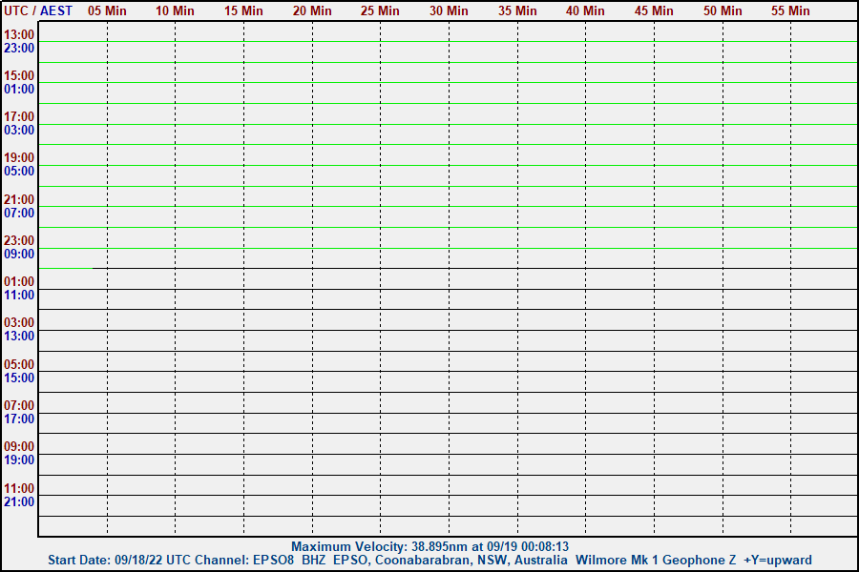
Task: Click the Maximum Velocity readout text
Action: 429,546
